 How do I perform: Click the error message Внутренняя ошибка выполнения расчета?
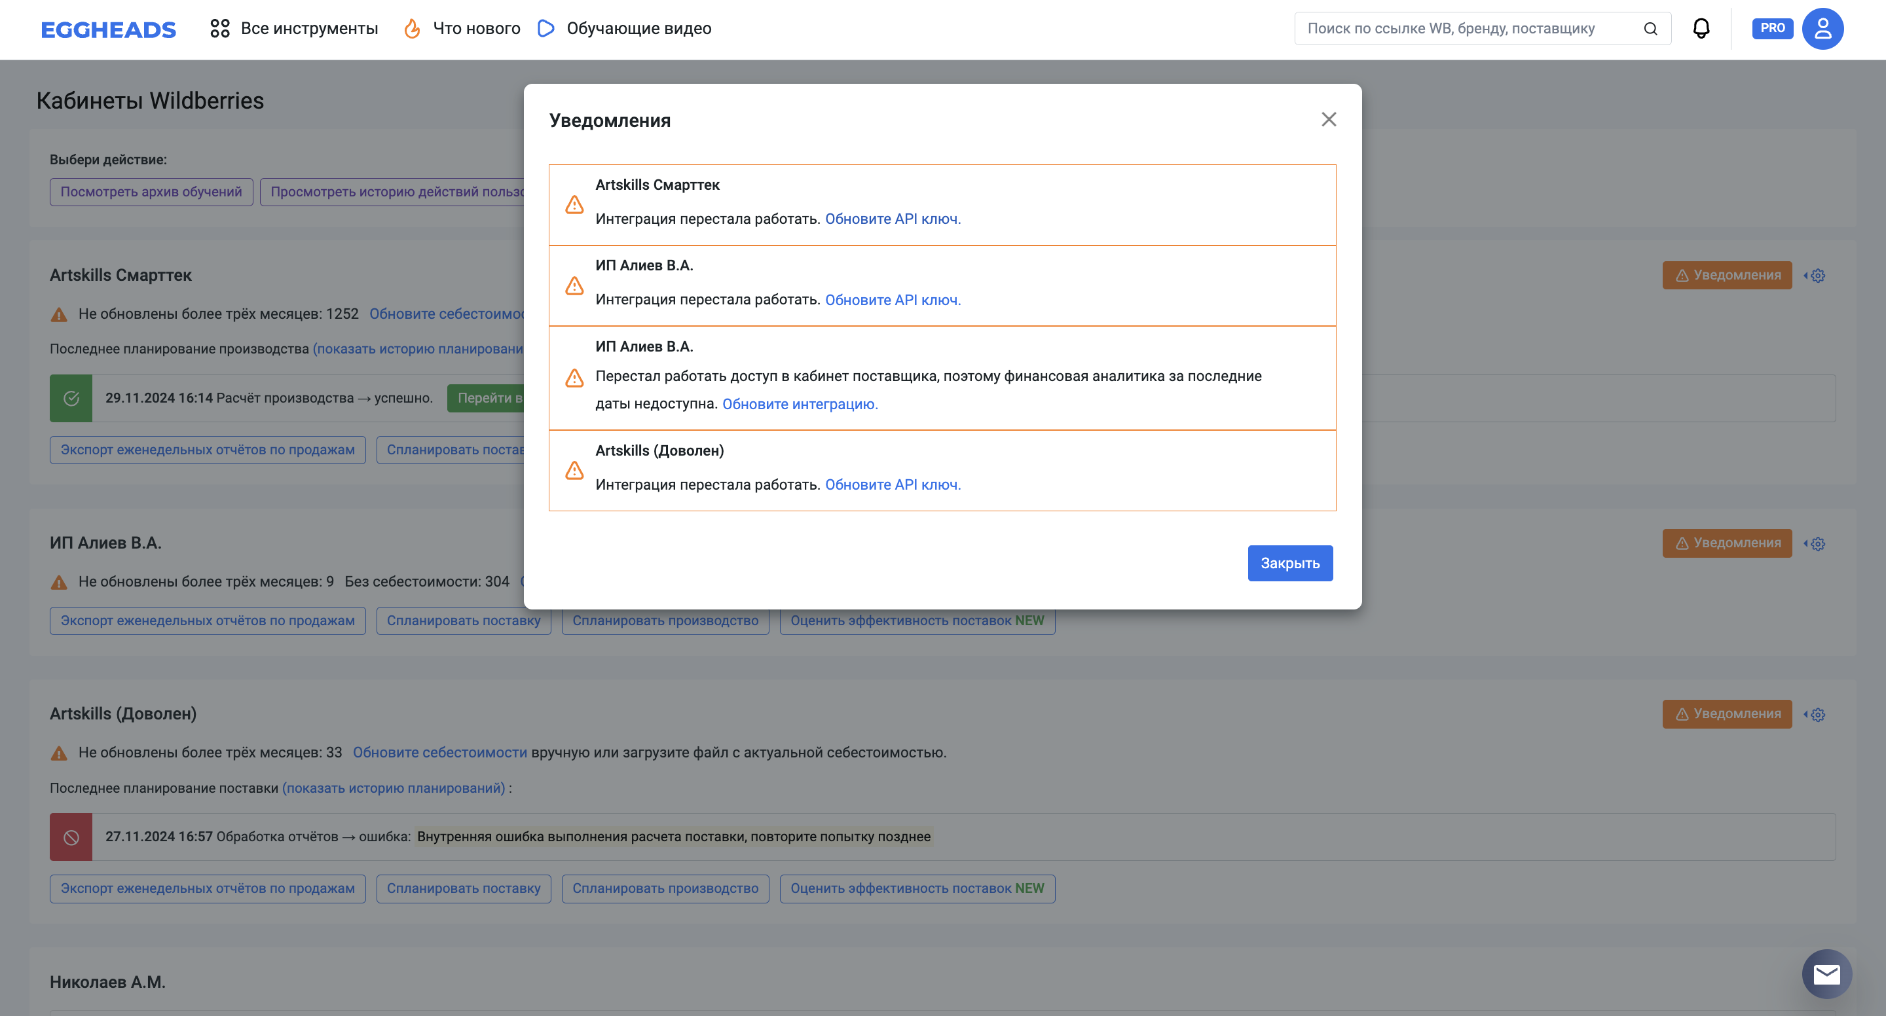[x=674, y=837]
